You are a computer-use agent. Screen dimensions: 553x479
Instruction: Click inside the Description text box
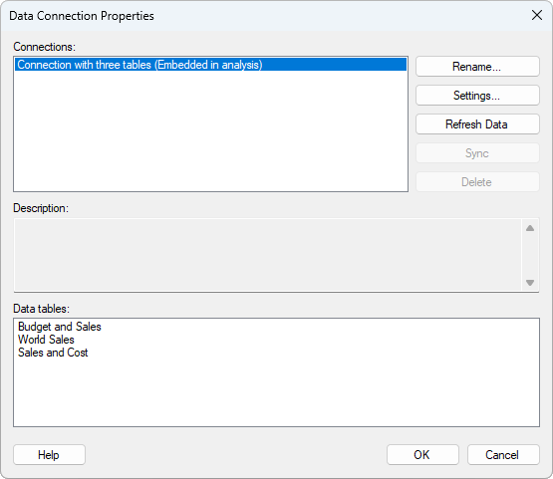pos(268,255)
